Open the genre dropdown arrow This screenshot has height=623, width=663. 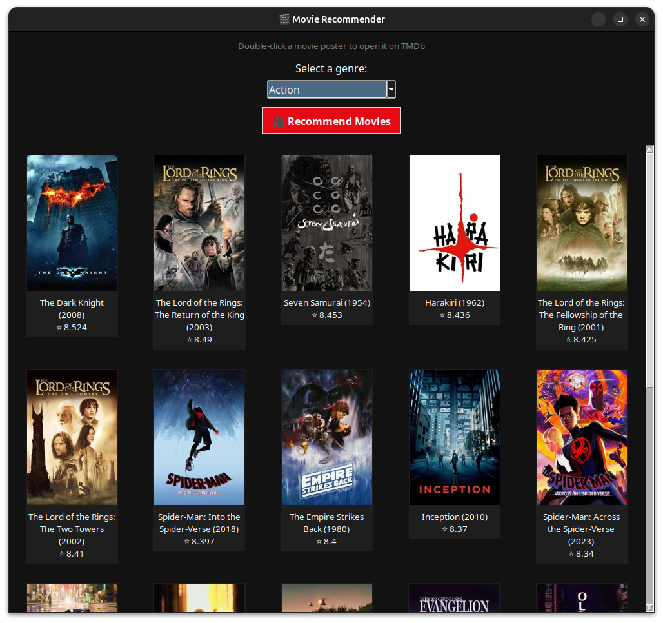(391, 89)
